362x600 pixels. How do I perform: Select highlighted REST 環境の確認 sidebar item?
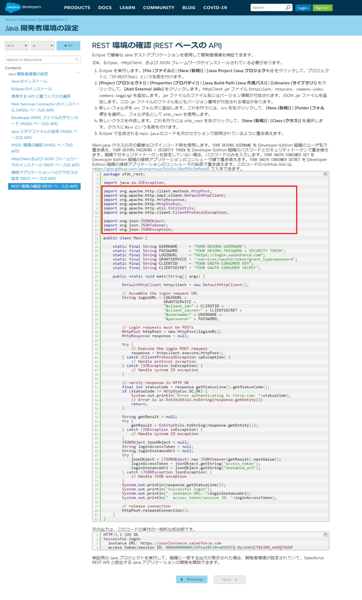point(44,186)
